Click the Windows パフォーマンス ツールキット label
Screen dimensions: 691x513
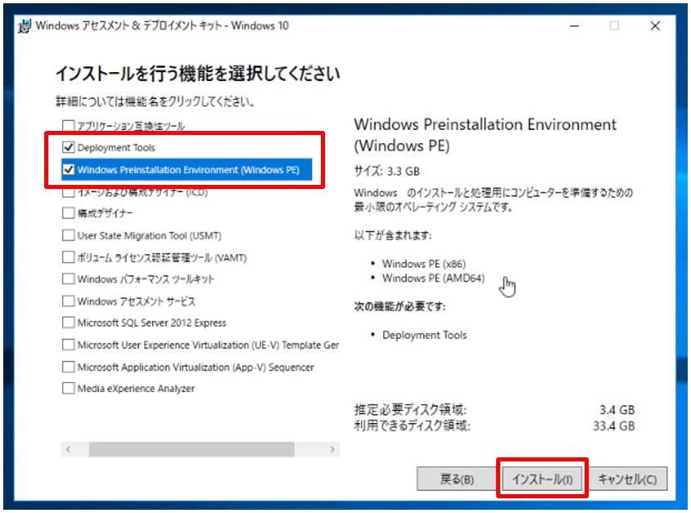146,279
